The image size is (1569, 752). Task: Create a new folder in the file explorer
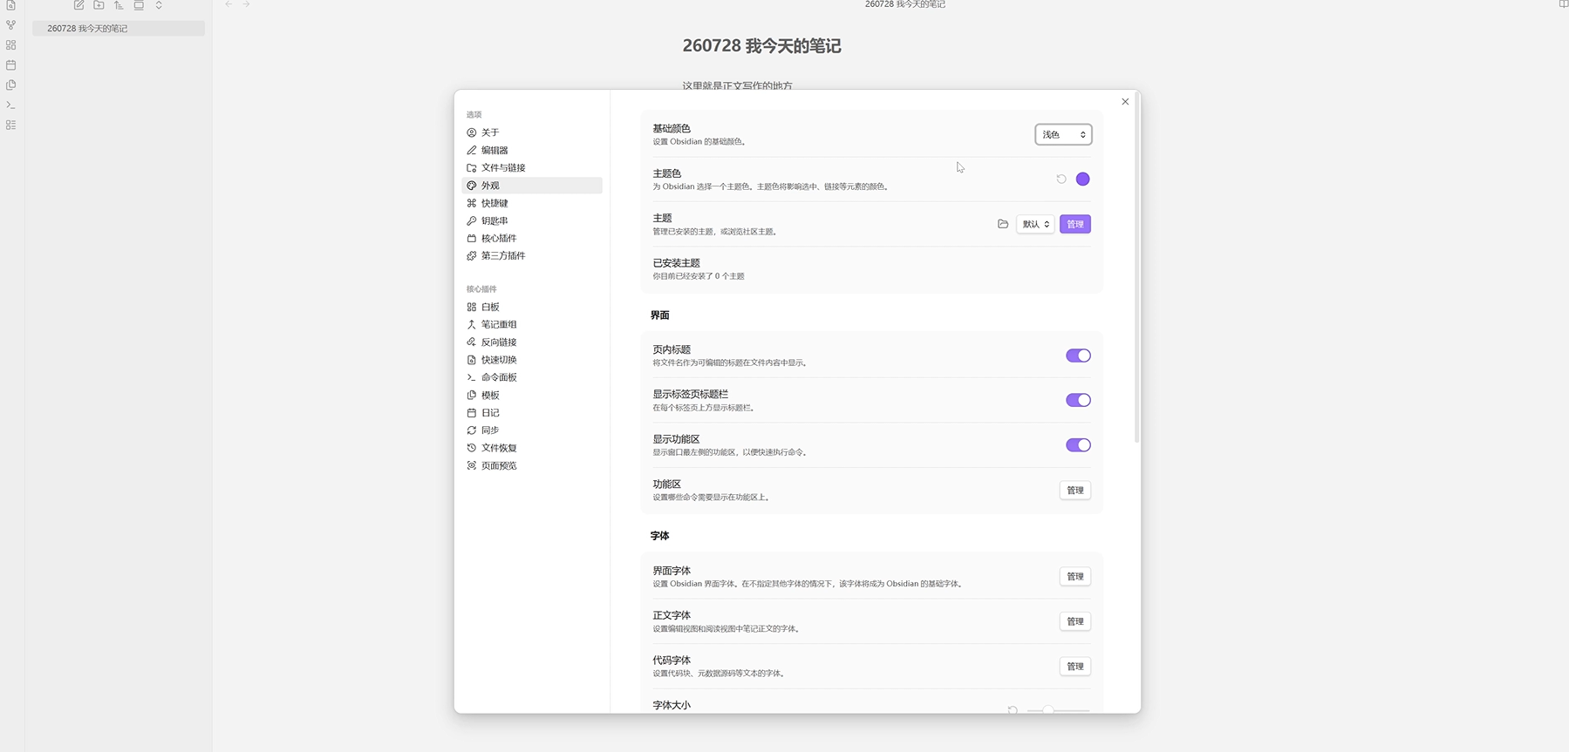[x=99, y=5]
